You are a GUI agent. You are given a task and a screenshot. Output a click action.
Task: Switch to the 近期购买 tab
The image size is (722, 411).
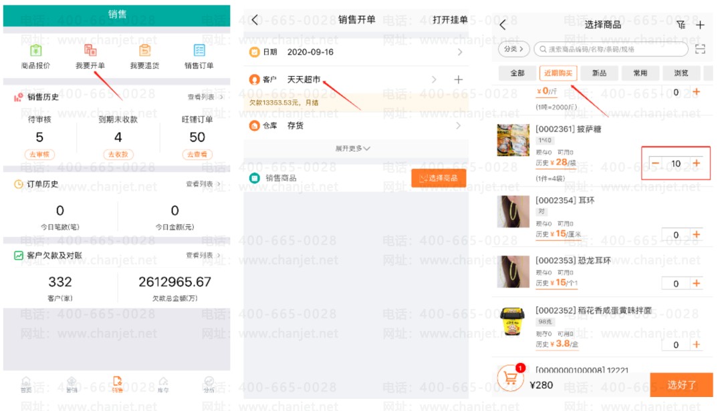pyautogui.click(x=558, y=73)
